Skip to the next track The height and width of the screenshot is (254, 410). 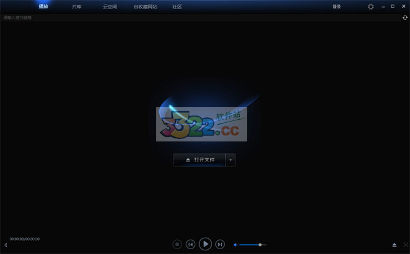pyautogui.click(x=220, y=244)
